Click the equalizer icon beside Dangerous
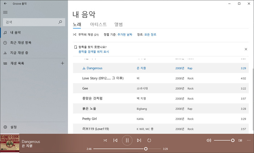 (x=84, y=68)
